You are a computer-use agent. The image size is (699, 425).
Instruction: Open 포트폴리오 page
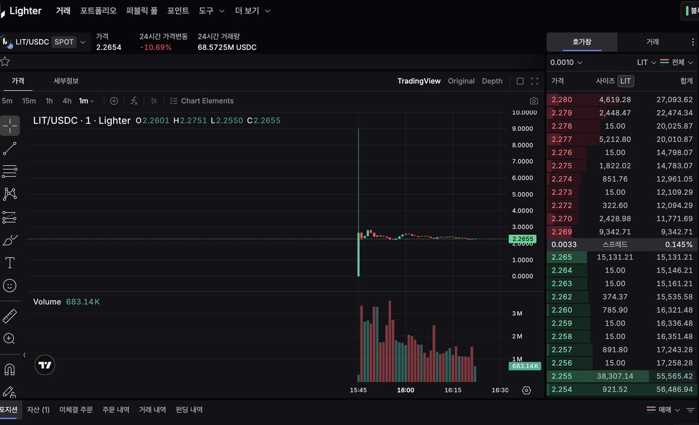pos(98,11)
